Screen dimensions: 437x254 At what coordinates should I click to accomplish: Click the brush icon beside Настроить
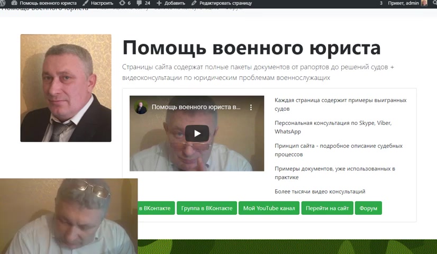(x=86, y=3)
